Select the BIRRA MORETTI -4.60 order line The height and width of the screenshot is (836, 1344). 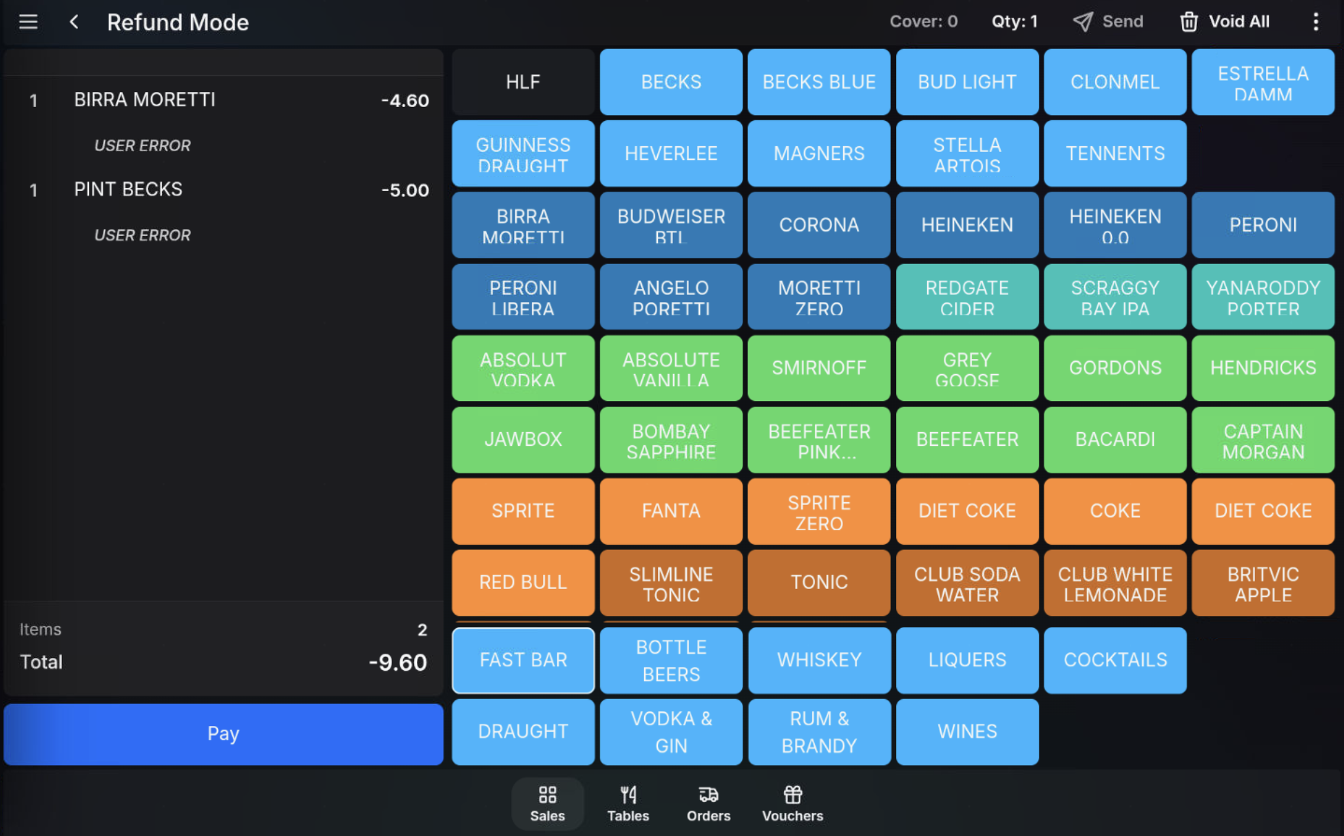223,100
